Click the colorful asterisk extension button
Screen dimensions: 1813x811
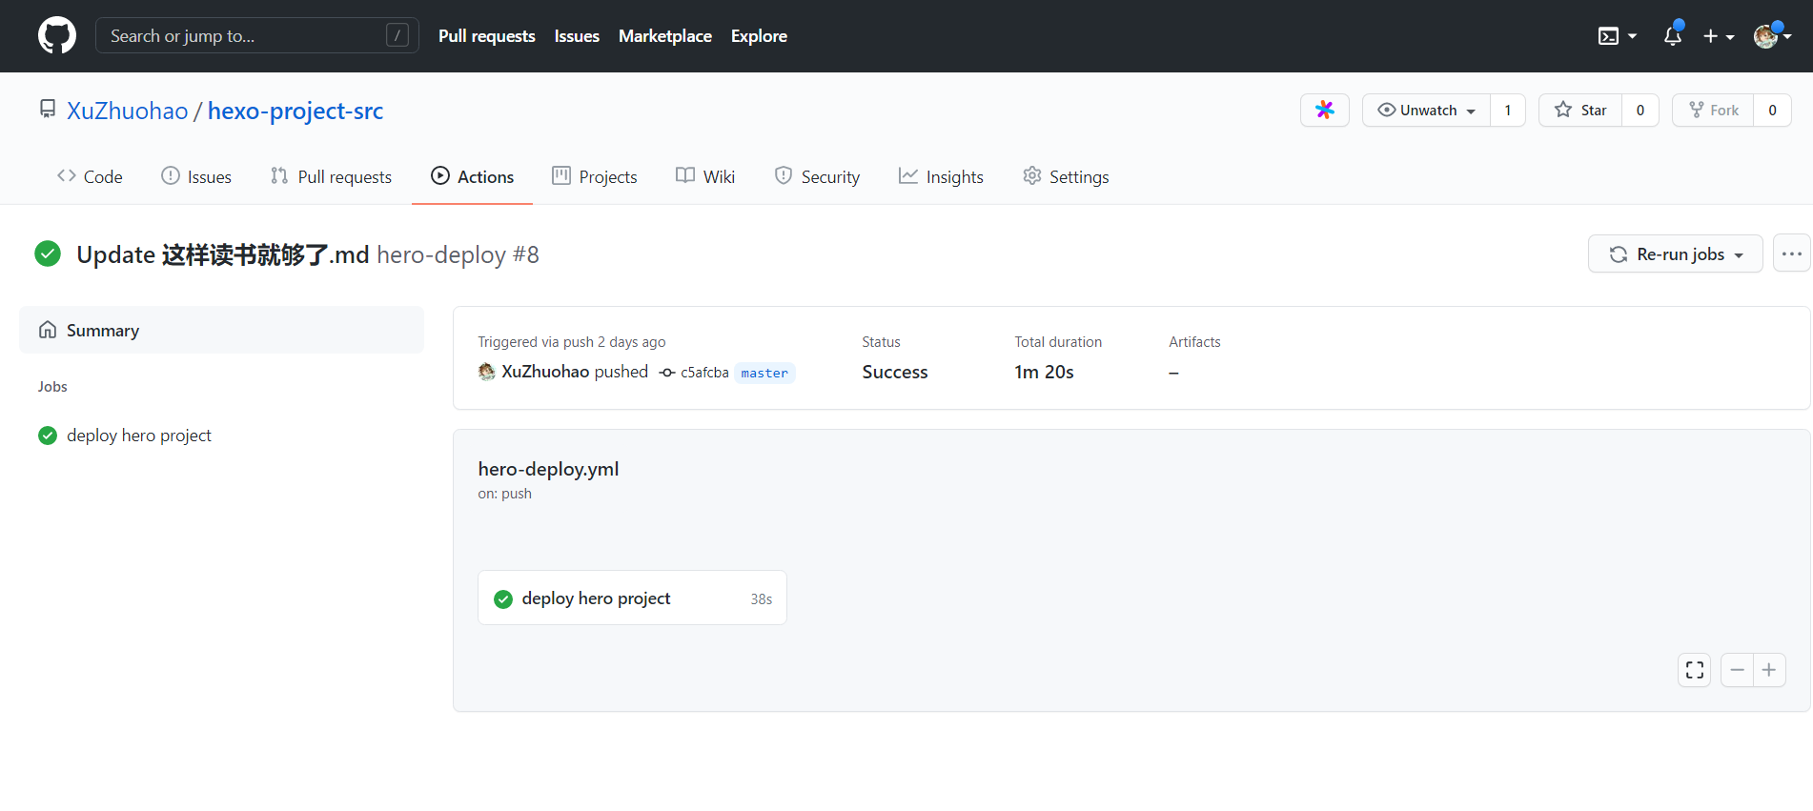(x=1325, y=111)
